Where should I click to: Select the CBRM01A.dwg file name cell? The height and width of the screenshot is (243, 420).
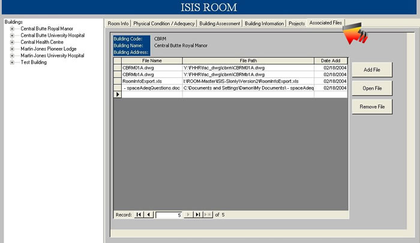pos(152,68)
